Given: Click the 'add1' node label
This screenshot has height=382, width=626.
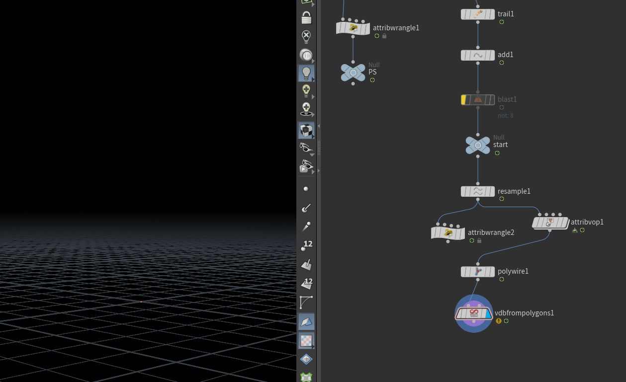Looking at the screenshot, I should point(506,55).
